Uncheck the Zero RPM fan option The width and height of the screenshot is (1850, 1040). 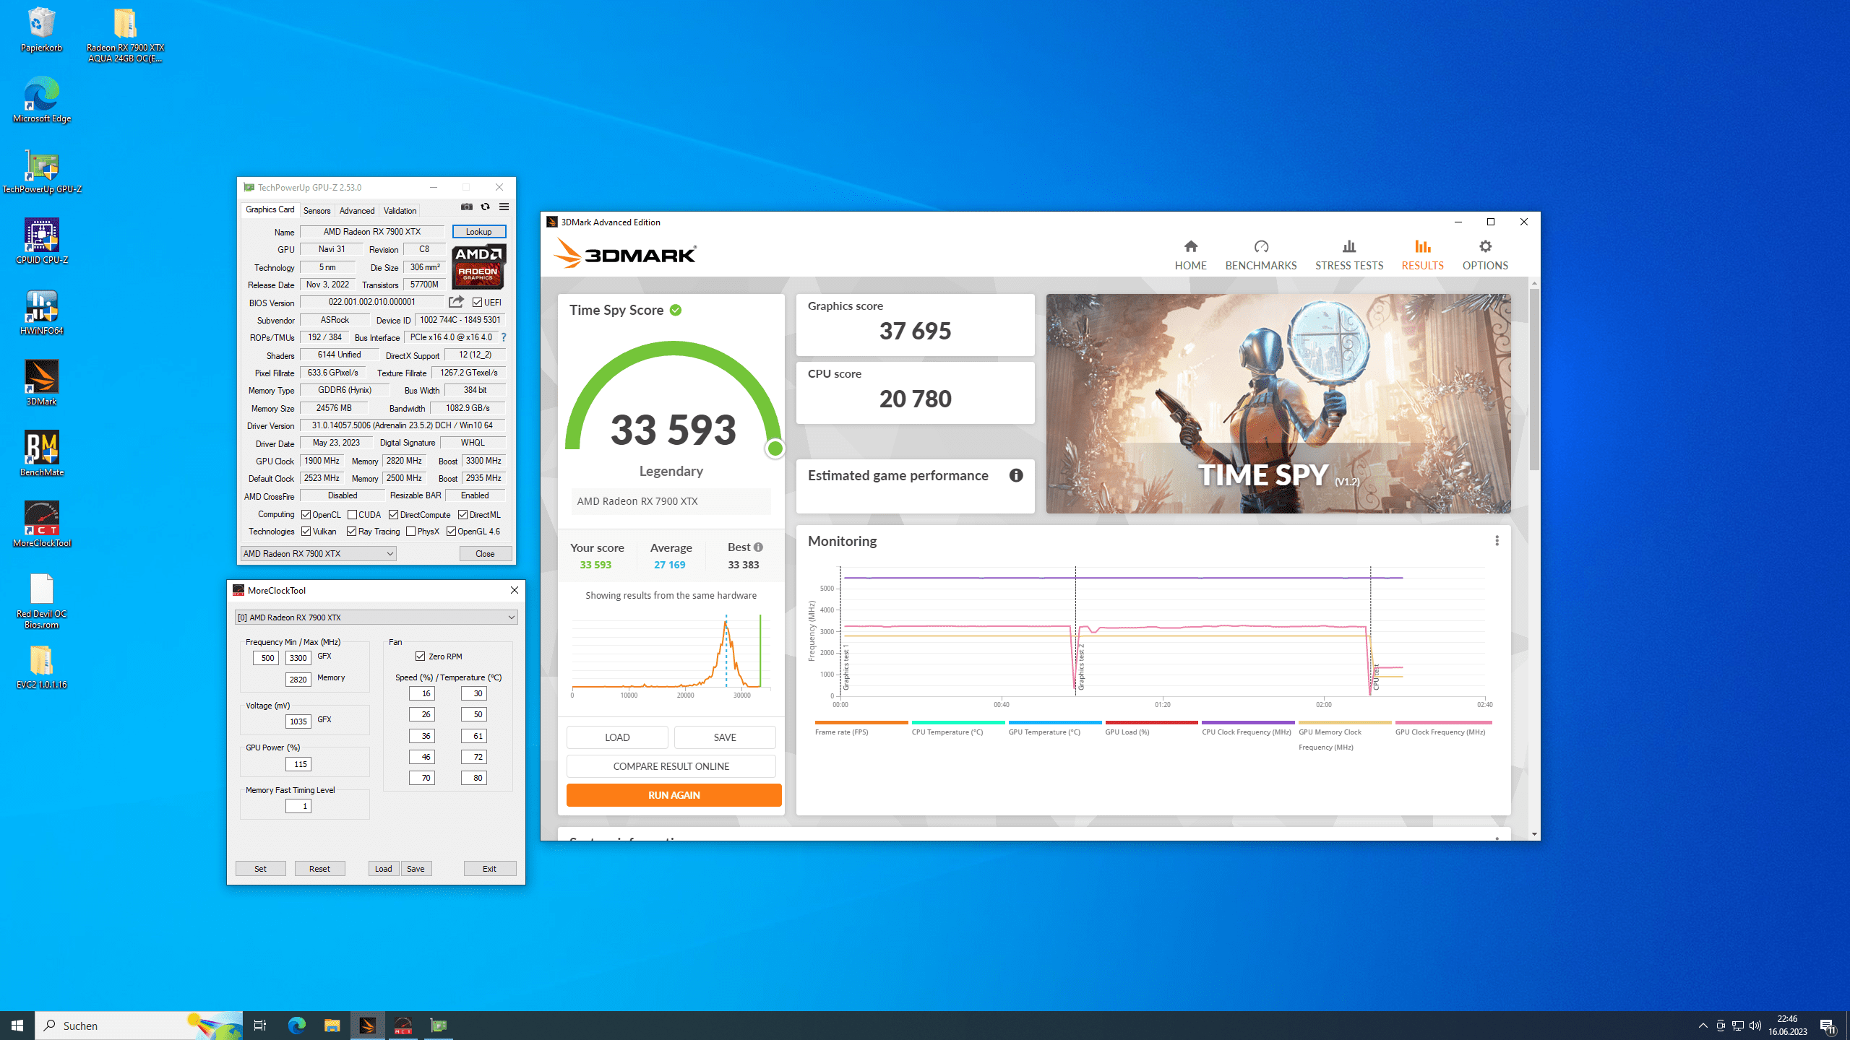[421, 656]
